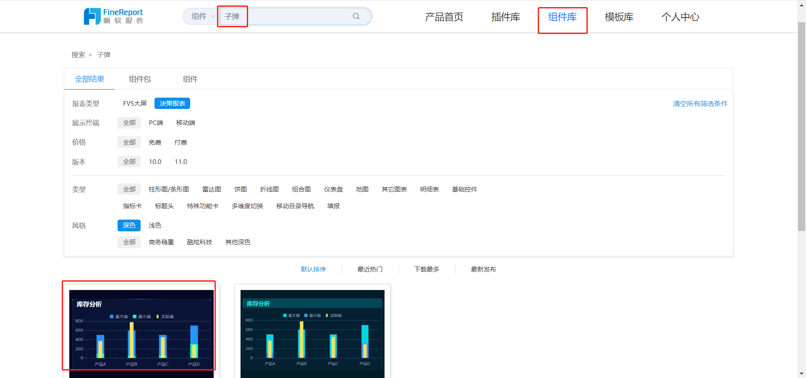Switch to the 全部结果 tab
The image size is (806, 378).
coord(89,79)
